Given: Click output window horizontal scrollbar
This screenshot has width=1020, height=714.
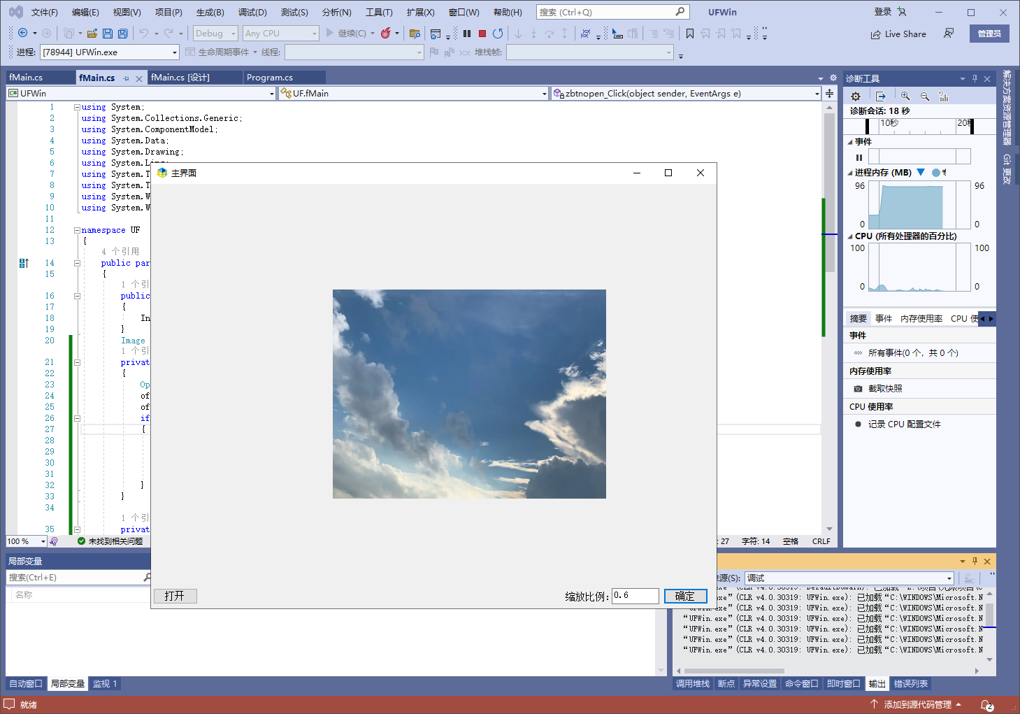Looking at the screenshot, I should (734, 671).
